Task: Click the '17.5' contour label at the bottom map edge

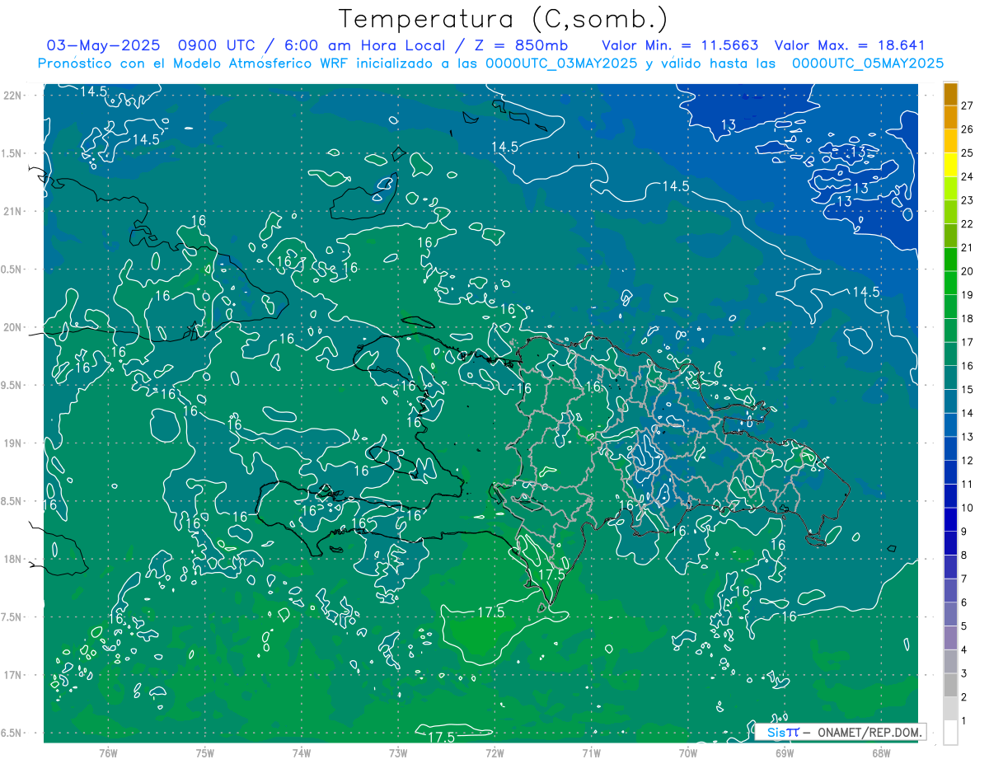Action: click(x=441, y=737)
